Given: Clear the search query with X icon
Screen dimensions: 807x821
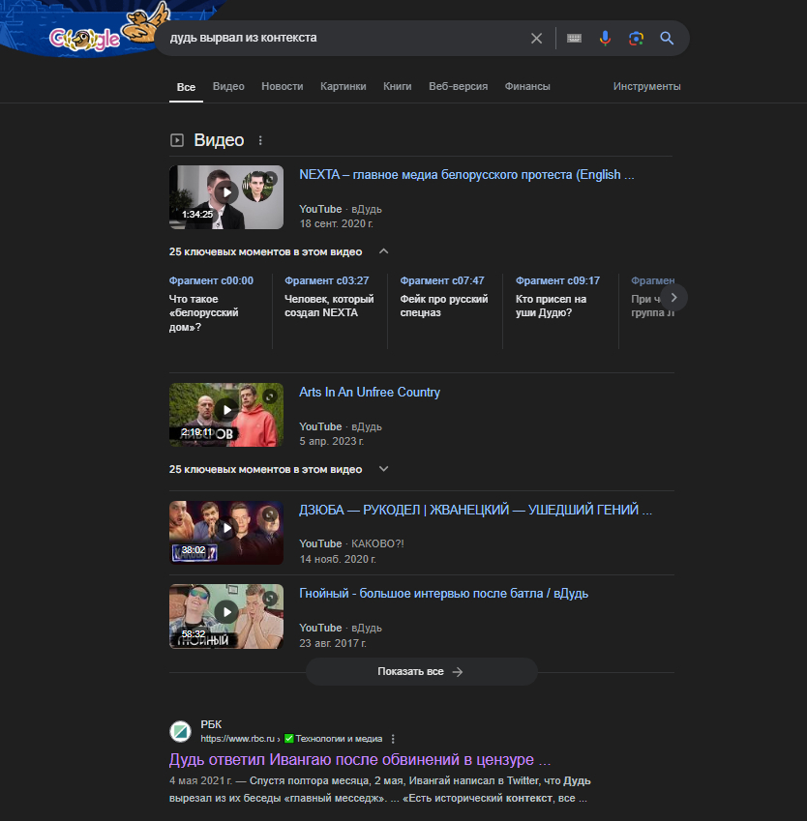Looking at the screenshot, I should [537, 39].
